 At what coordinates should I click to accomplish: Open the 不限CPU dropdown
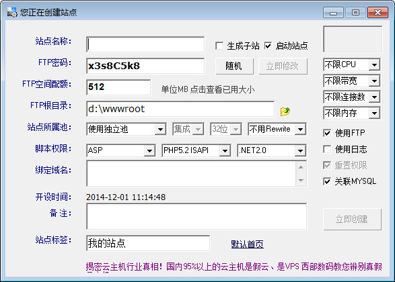click(374, 65)
